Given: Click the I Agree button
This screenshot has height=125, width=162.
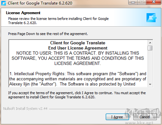Looking at the screenshot, I should point(117,117).
